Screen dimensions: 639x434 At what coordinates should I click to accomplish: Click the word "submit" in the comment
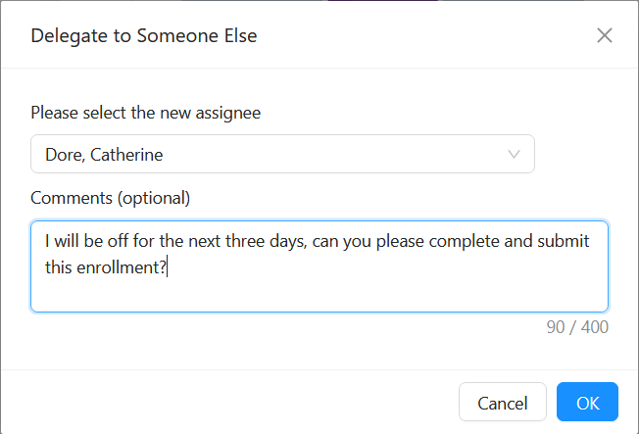coord(563,241)
